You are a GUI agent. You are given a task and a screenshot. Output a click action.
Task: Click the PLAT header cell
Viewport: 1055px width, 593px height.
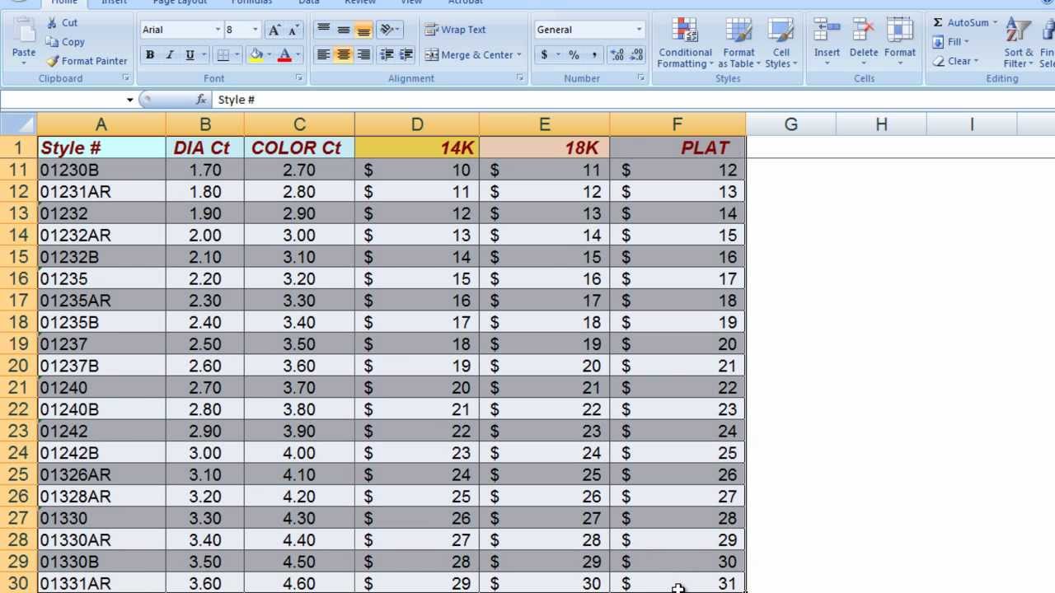point(678,148)
